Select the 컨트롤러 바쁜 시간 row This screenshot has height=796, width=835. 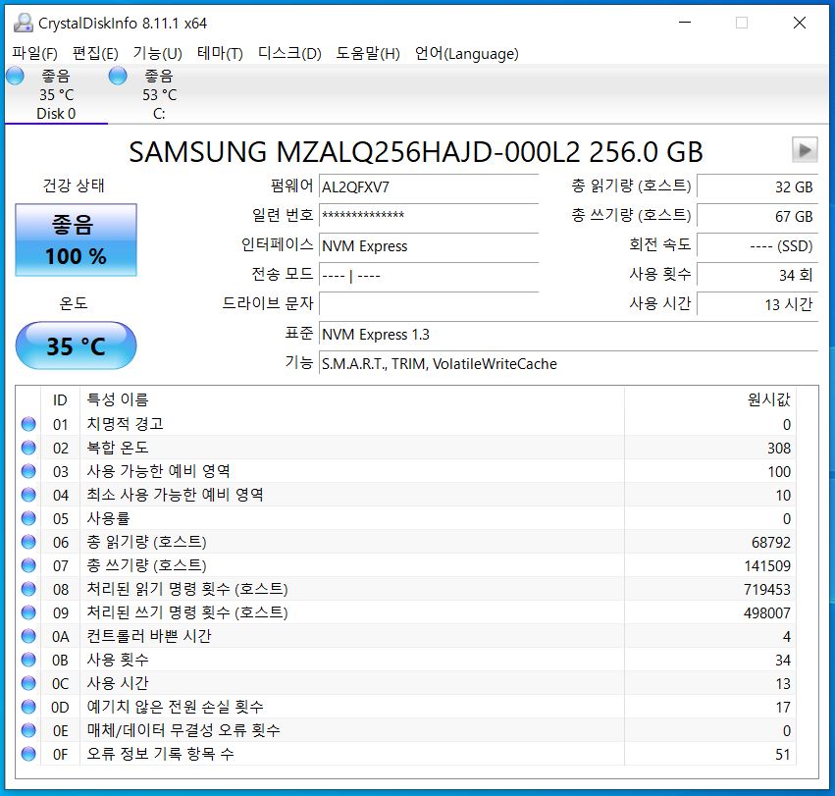[x=406, y=636]
